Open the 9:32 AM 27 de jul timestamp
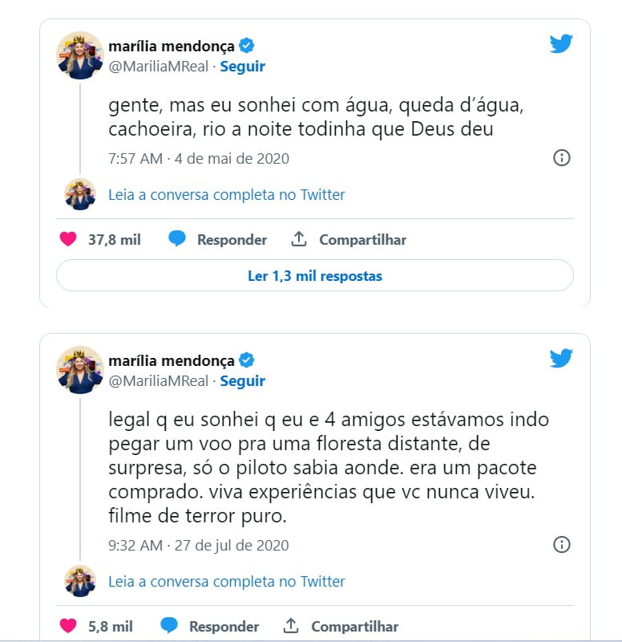 (x=199, y=546)
